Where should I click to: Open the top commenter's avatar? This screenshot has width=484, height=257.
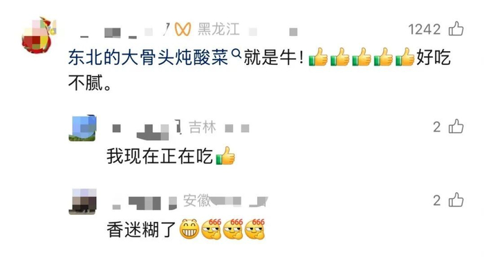39,35
